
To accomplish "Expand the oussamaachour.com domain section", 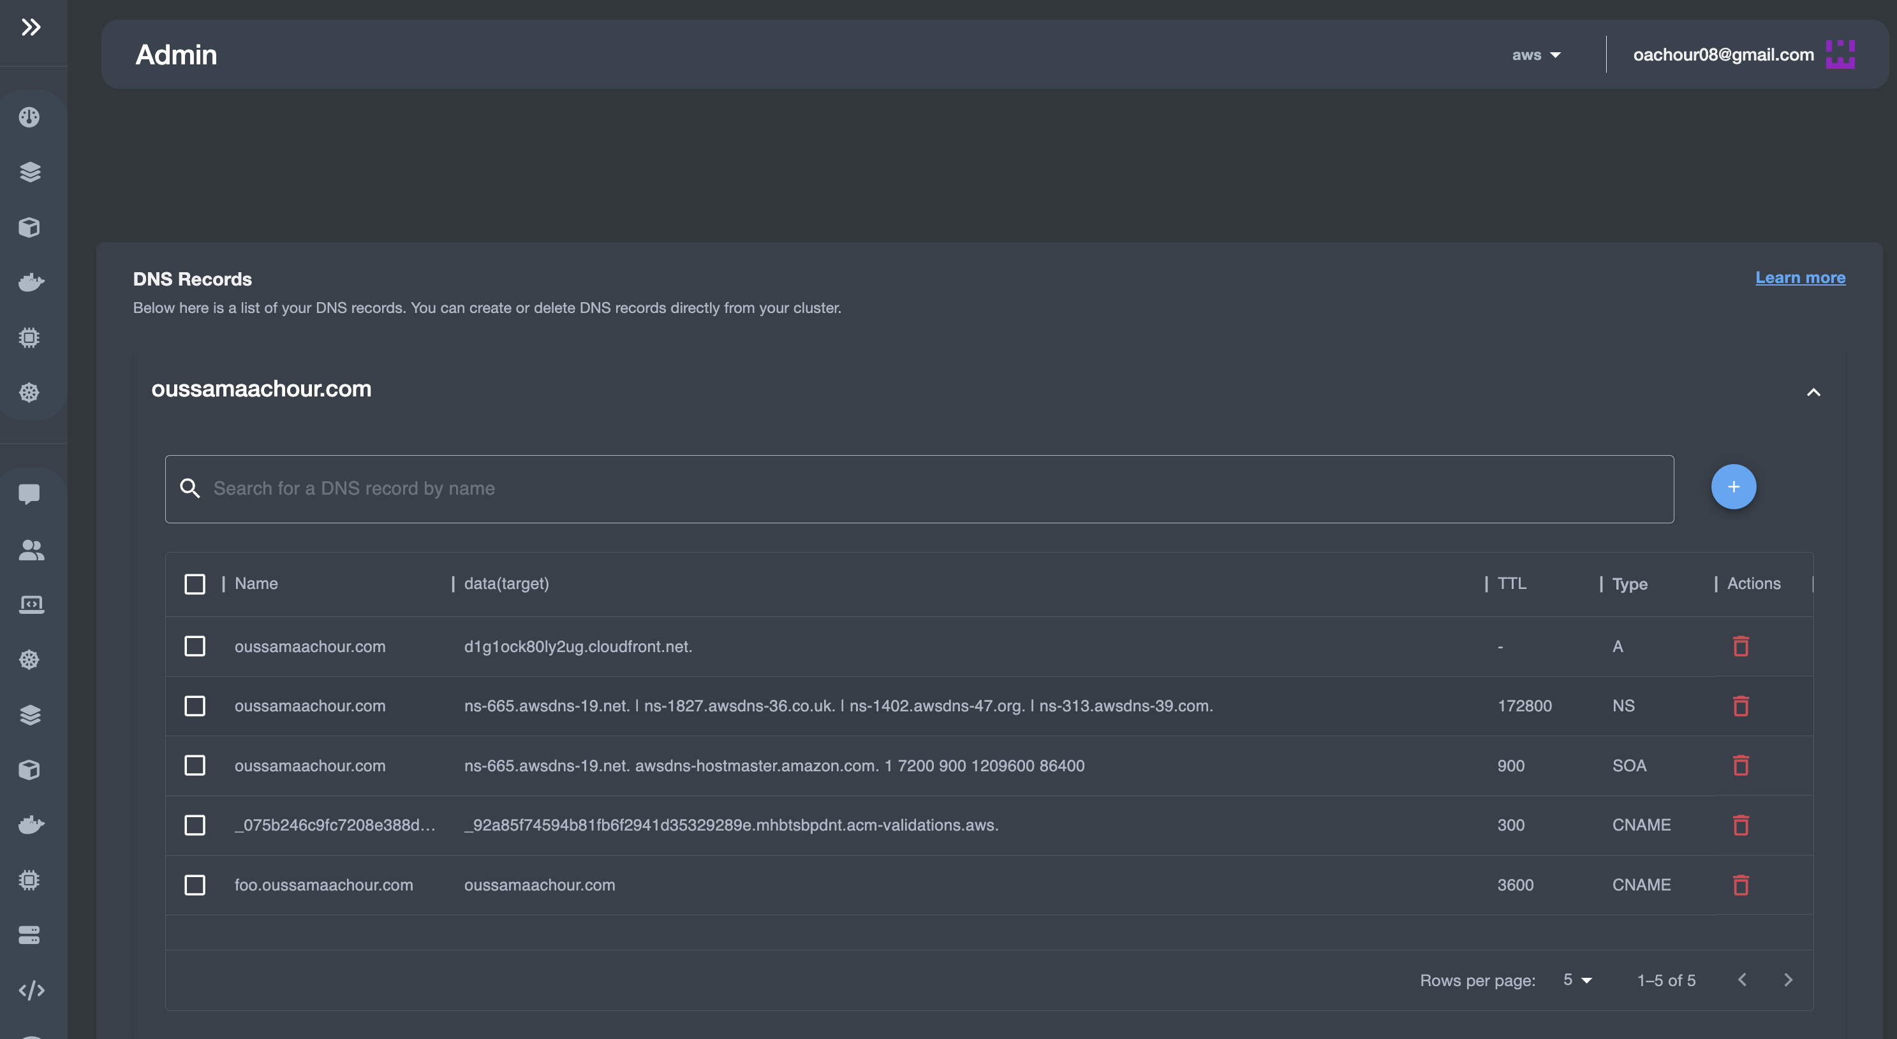I will [x=1814, y=391].
